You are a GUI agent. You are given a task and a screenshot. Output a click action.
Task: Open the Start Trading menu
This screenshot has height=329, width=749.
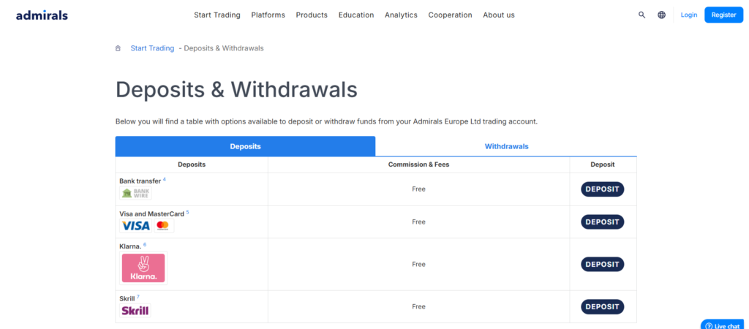pos(217,15)
